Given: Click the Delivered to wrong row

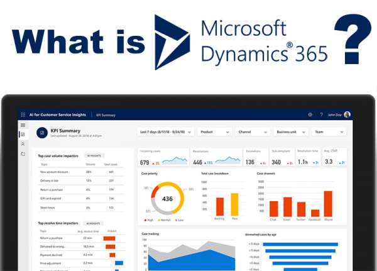Looking at the screenshot, I should pos(82,246).
